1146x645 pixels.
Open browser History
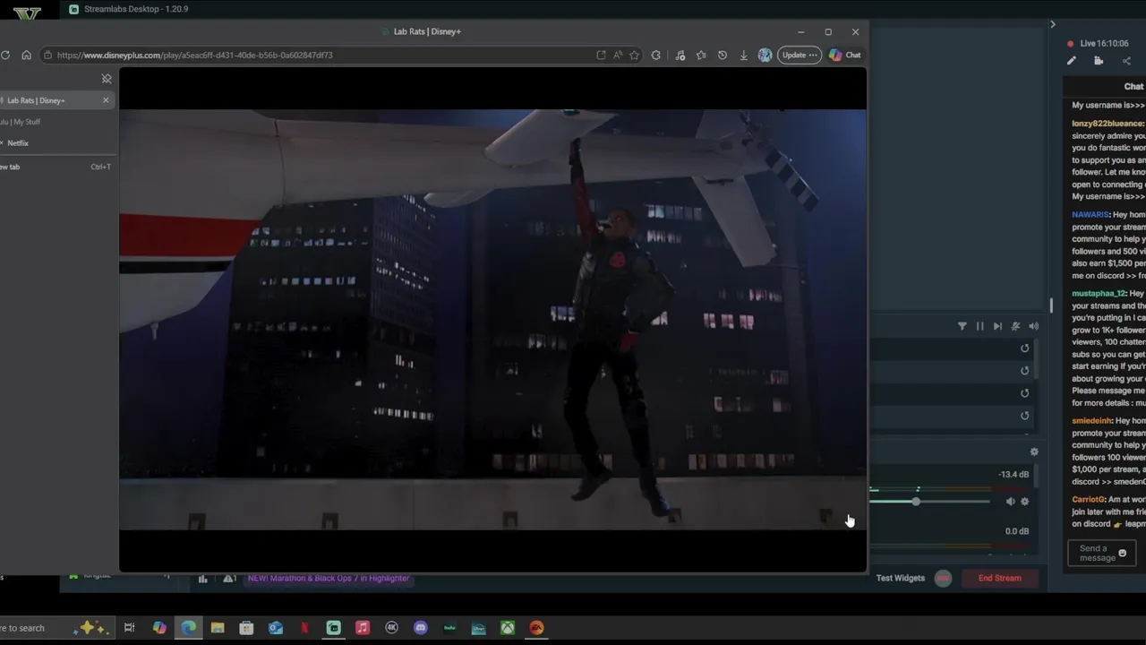[x=723, y=55]
